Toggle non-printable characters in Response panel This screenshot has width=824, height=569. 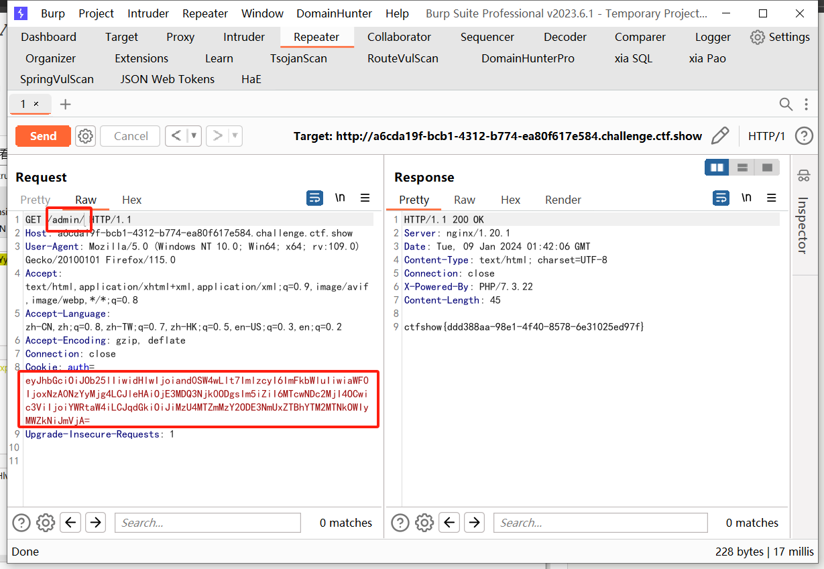coord(746,198)
